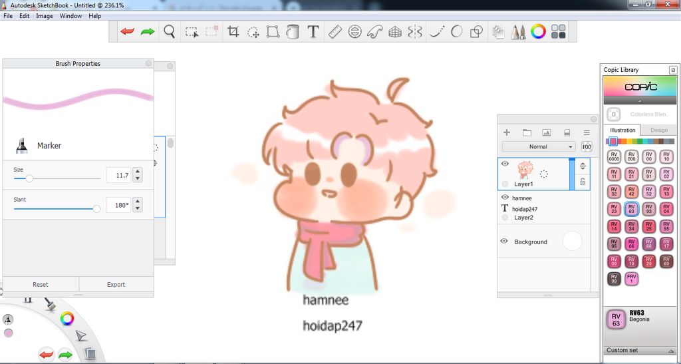Switch to the Design tab
The height and width of the screenshot is (364, 681).
(x=659, y=130)
